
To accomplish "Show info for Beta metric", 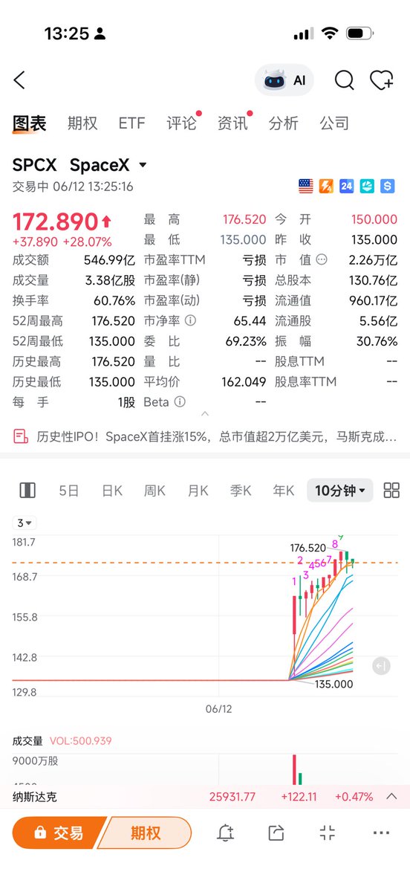I will point(180,401).
